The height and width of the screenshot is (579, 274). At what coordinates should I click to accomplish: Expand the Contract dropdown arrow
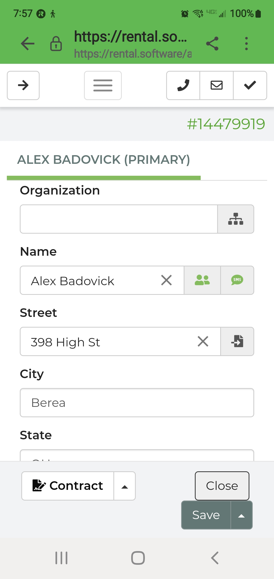click(x=125, y=486)
